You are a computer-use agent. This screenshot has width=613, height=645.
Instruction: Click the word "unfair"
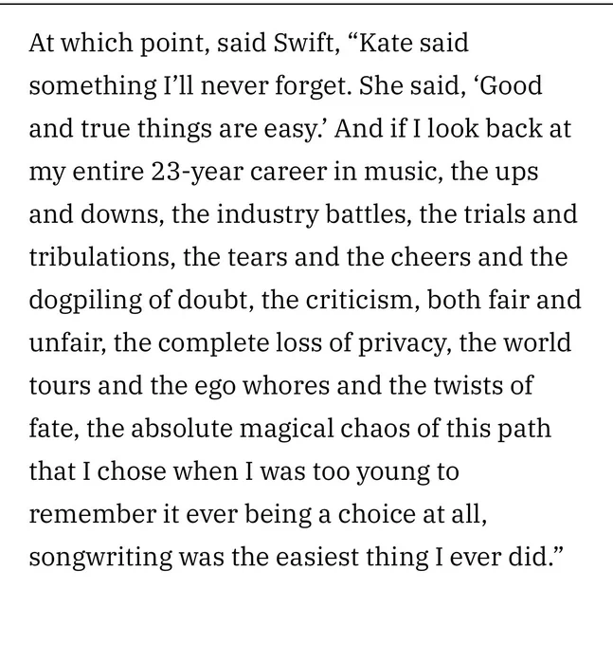[x=68, y=342]
